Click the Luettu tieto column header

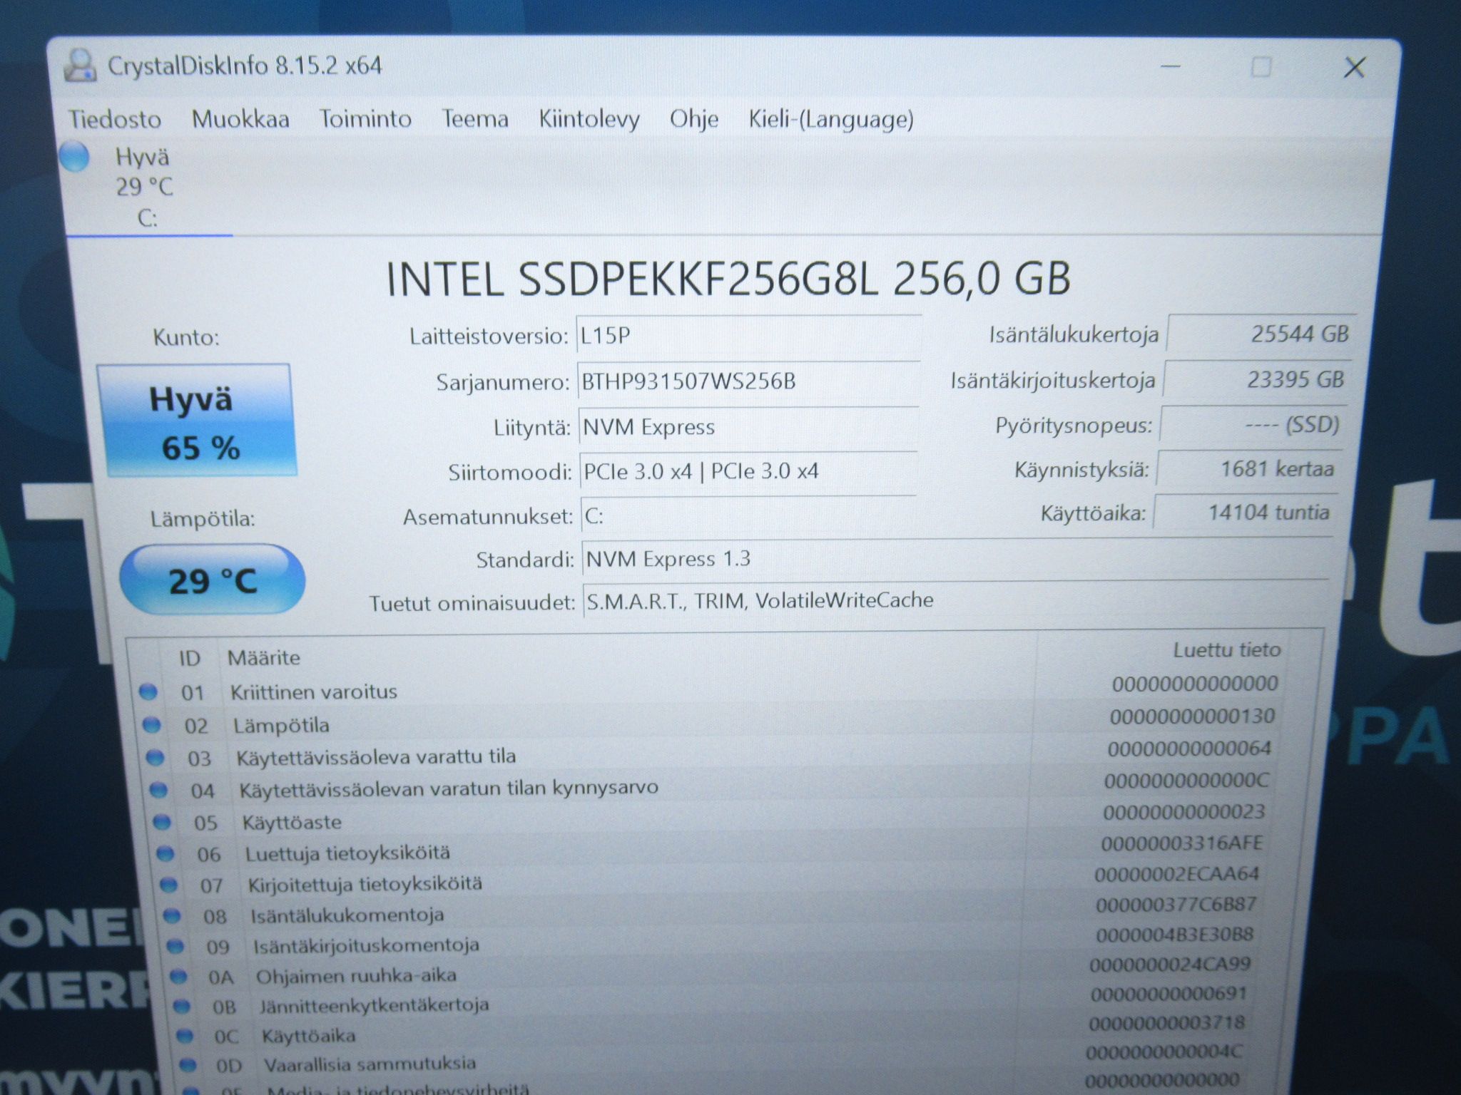coord(1227,649)
